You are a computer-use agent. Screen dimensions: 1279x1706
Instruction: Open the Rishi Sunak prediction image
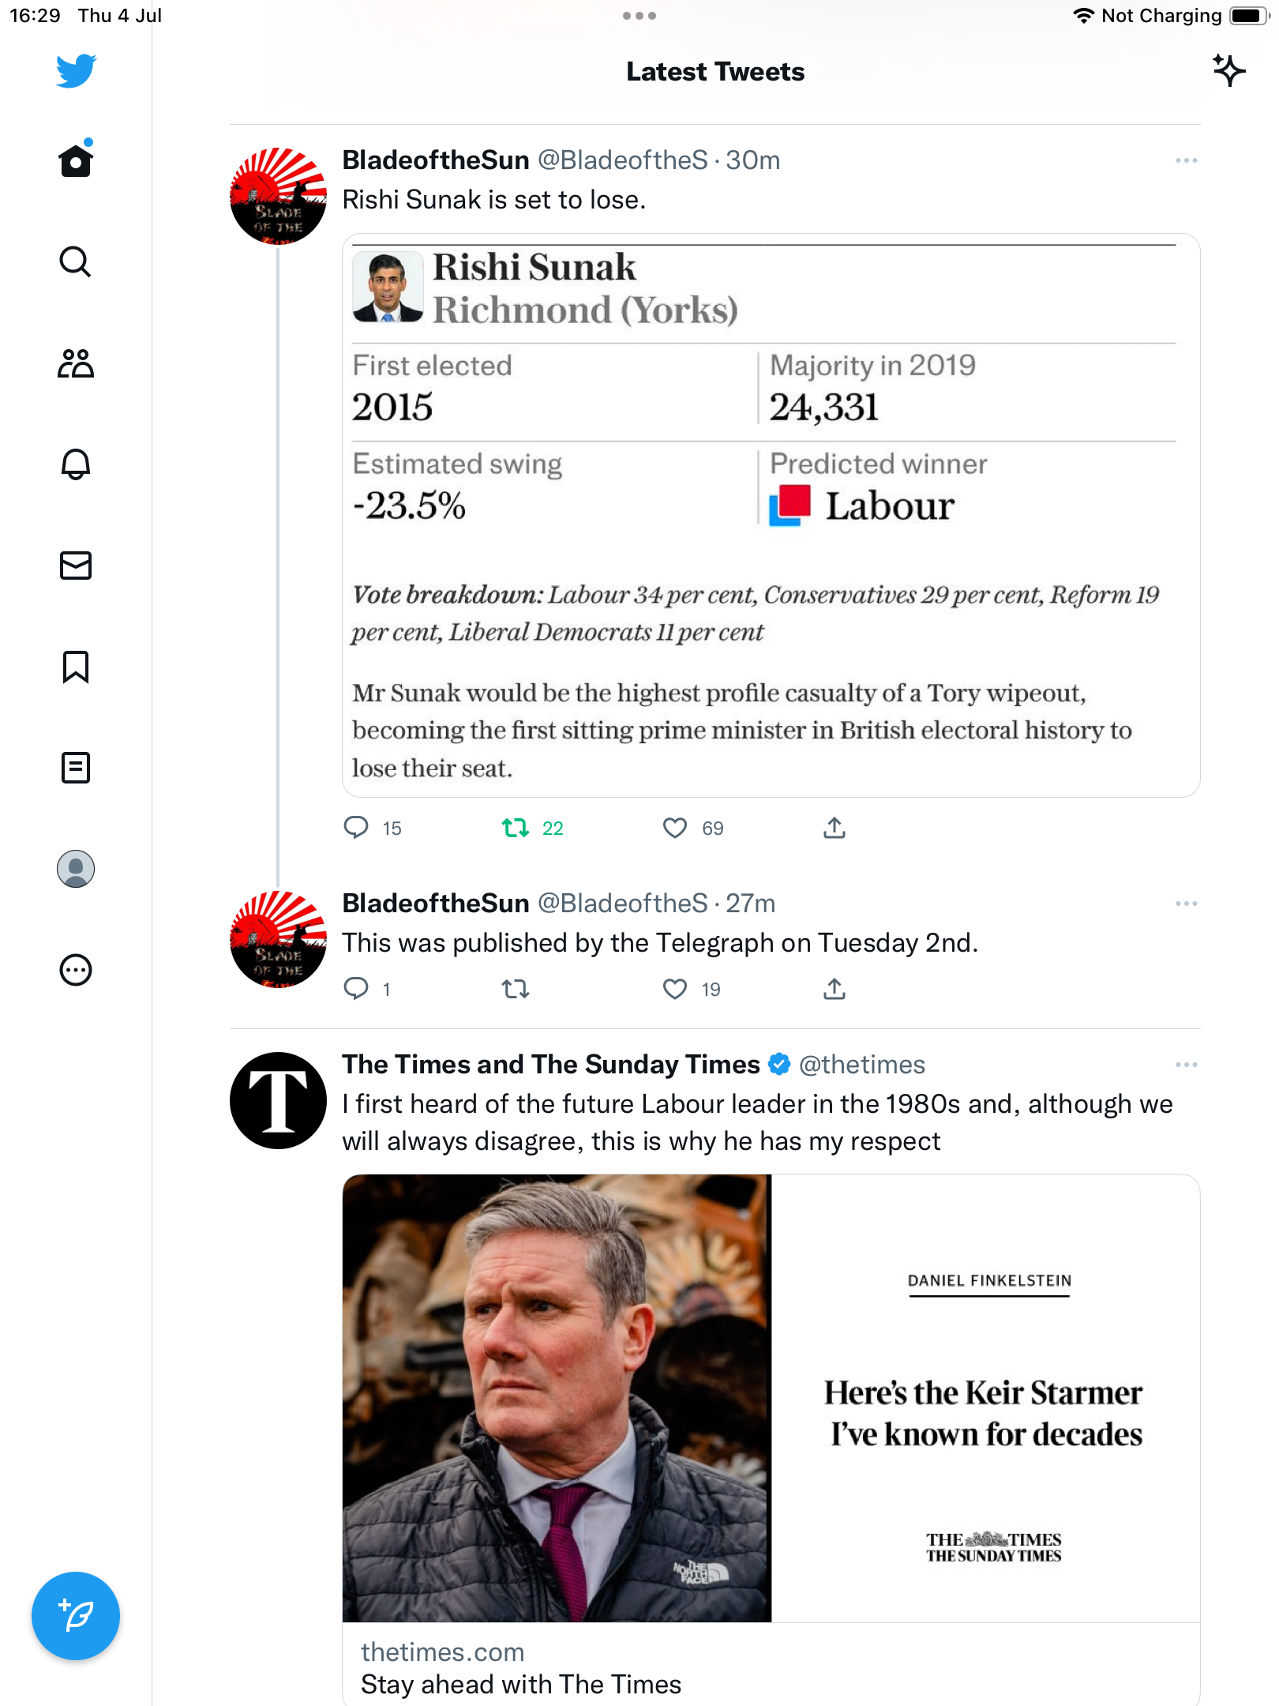(x=771, y=515)
